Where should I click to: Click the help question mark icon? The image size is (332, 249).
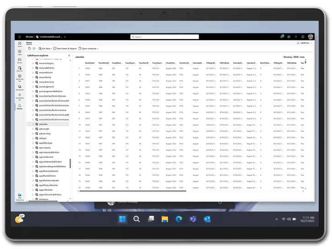click(x=296, y=37)
